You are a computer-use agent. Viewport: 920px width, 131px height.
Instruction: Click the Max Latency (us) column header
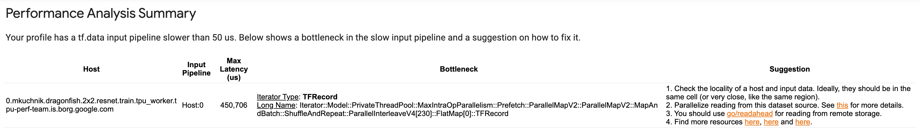[x=234, y=69]
